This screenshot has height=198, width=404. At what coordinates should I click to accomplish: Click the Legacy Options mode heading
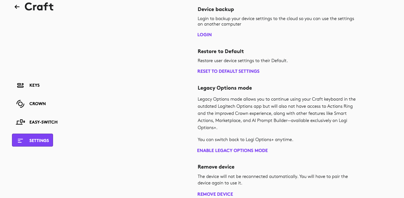click(225, 88)
